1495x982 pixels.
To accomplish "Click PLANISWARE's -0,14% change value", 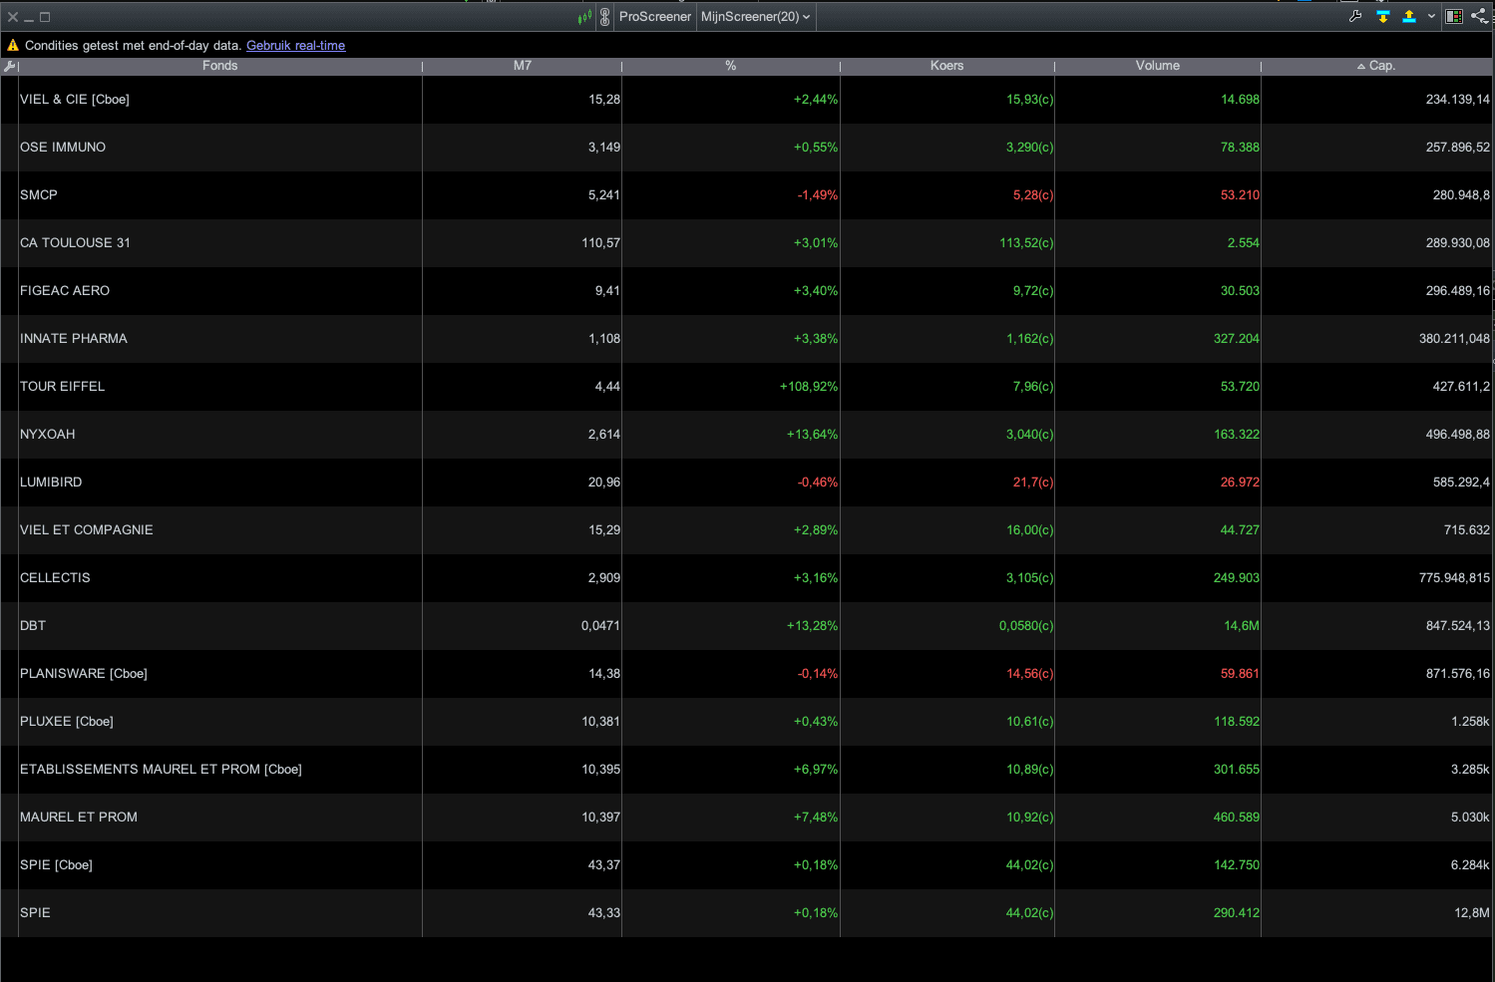I will 818,674.
